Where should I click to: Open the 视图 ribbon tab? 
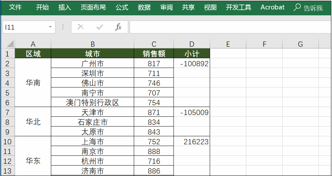(210, 8)
